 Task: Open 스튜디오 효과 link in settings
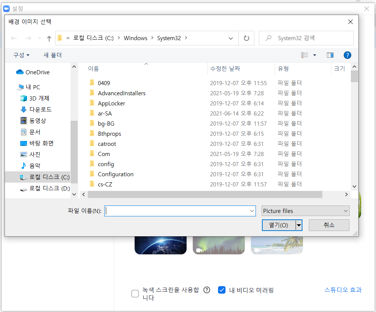point(343,290)
